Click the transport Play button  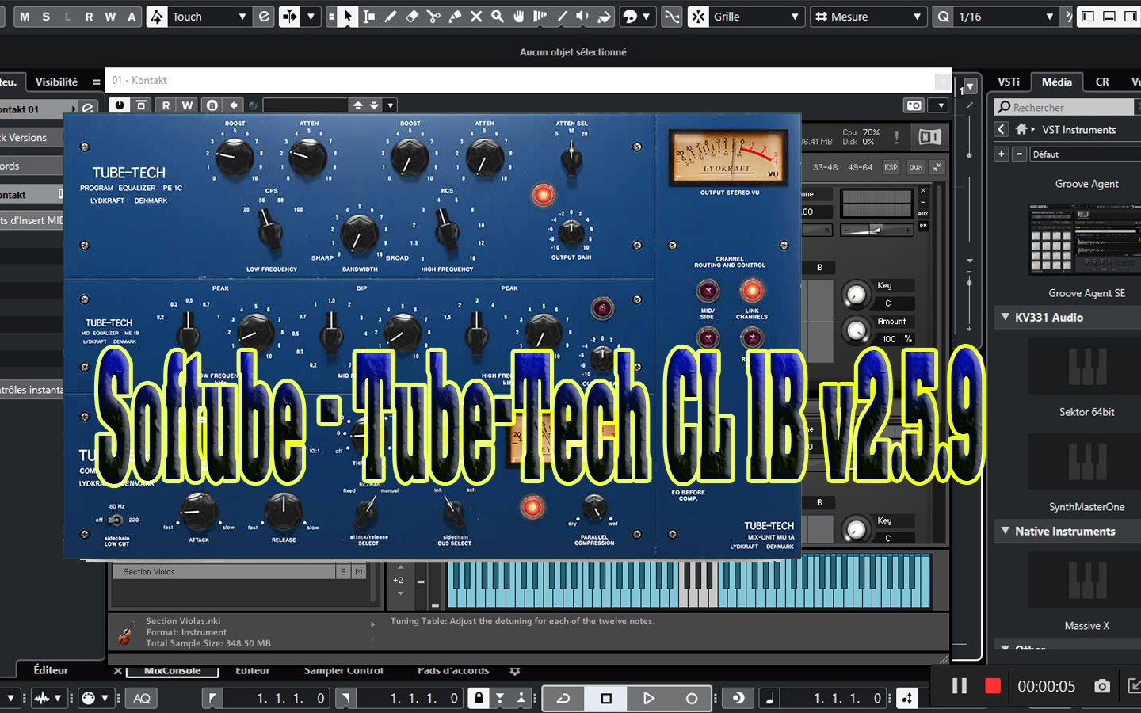(x=649, y=698)
